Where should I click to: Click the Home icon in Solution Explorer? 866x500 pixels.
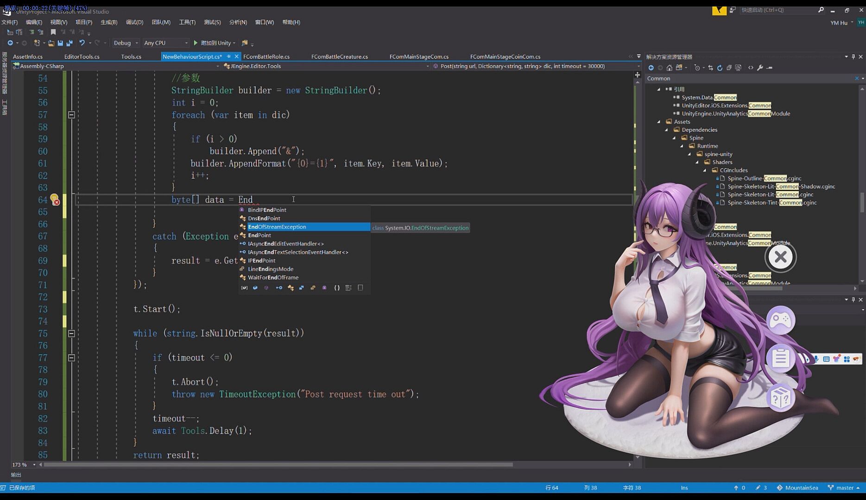coord(669,68)
